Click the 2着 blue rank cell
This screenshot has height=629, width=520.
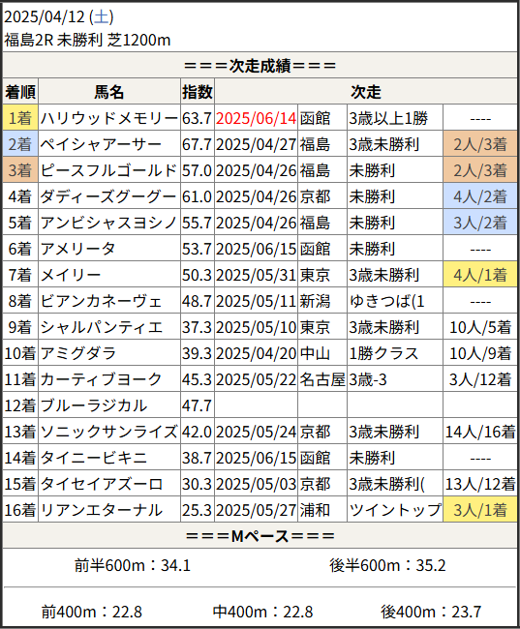(20, 144)
